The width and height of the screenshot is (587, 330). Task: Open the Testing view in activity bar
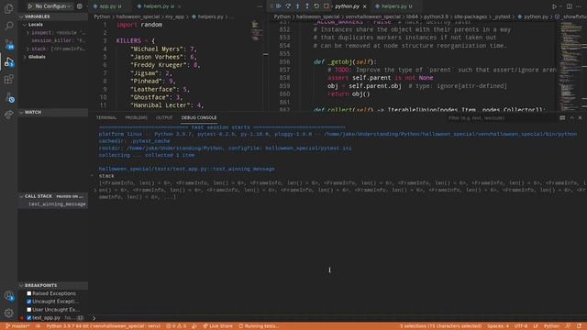[9, 98]
